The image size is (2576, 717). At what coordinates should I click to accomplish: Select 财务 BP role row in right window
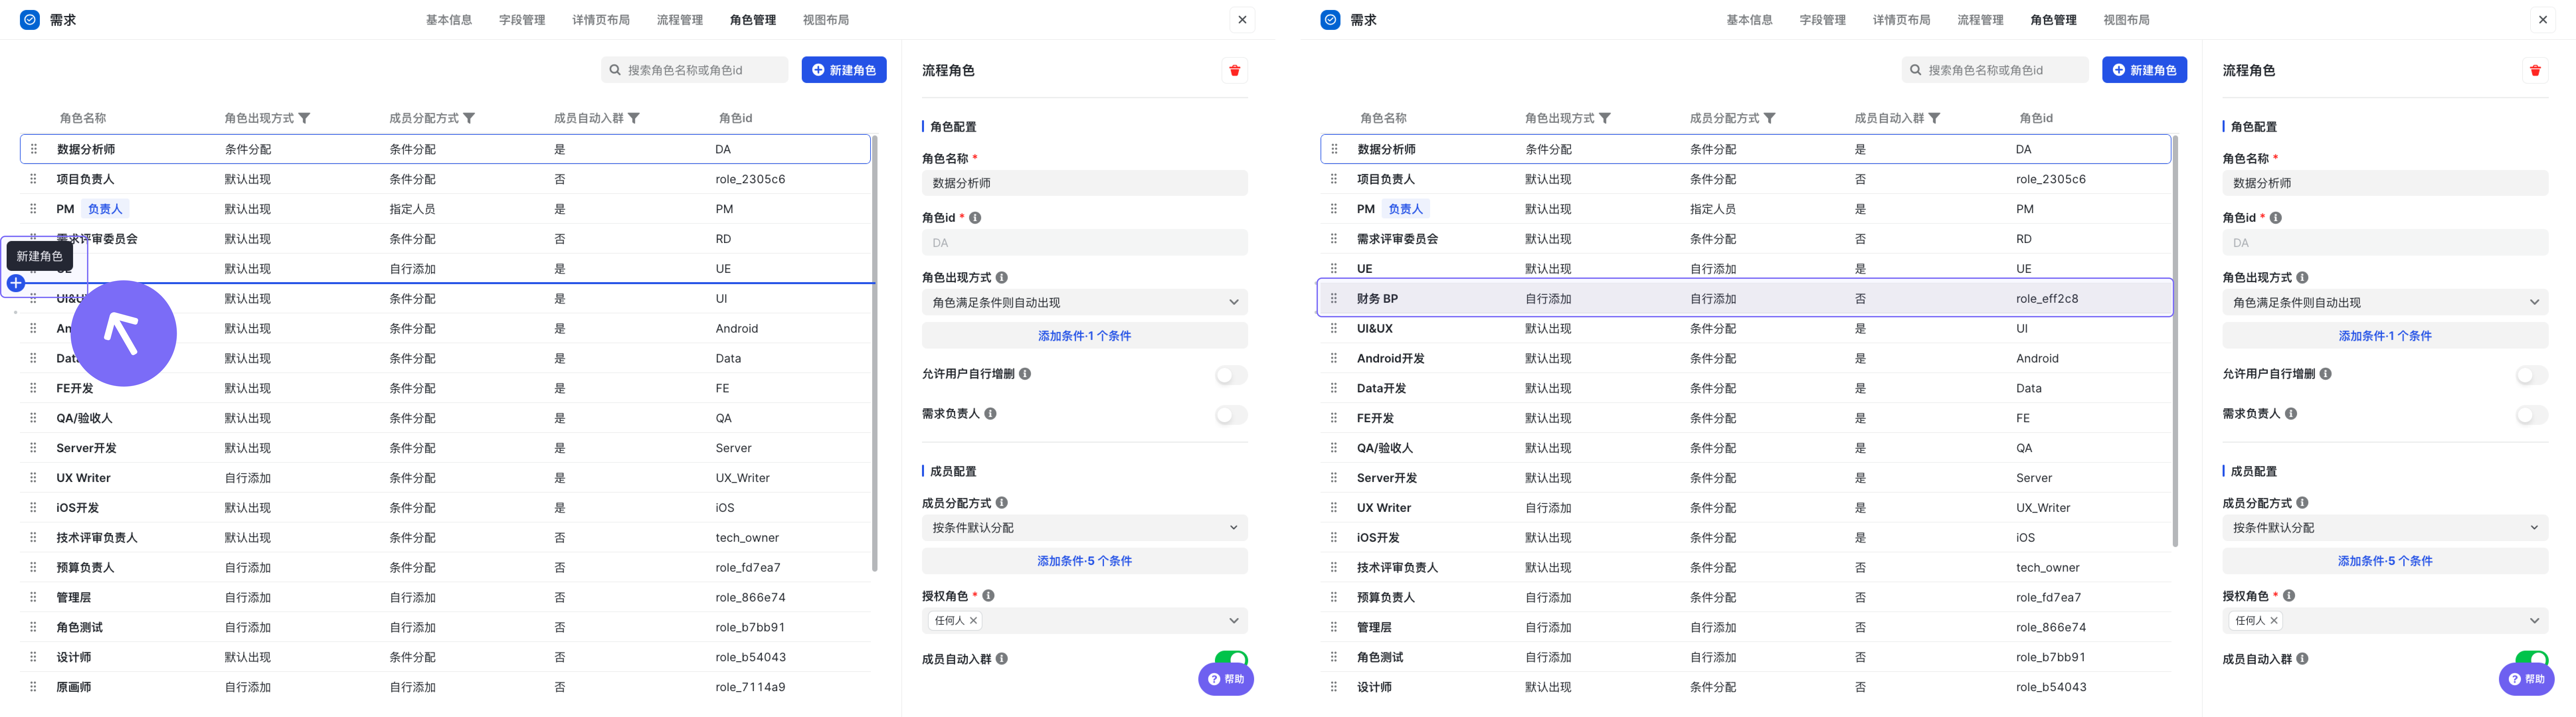tap(1746, 298)
